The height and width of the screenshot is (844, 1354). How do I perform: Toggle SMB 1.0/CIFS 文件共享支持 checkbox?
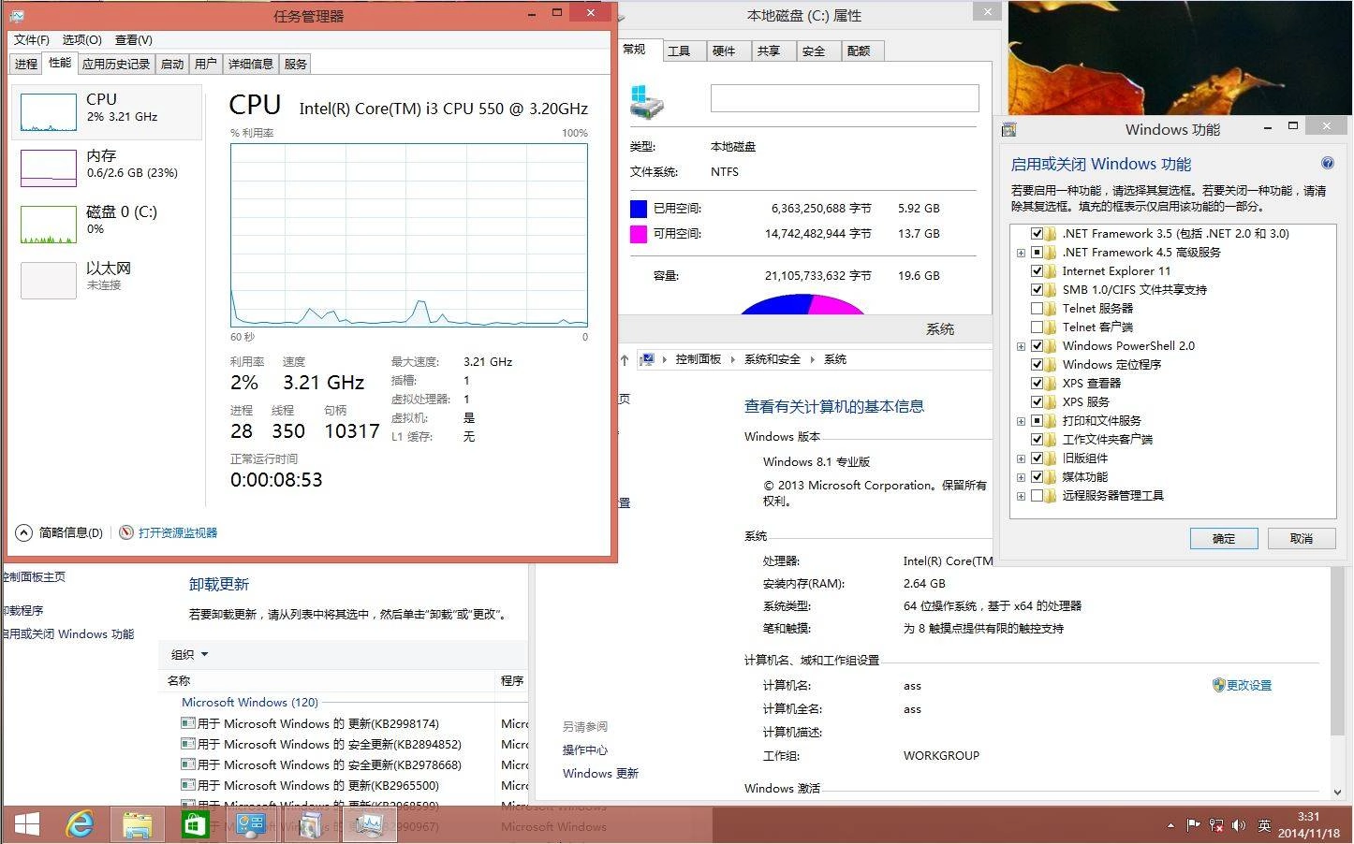(x=1037, y=289)
